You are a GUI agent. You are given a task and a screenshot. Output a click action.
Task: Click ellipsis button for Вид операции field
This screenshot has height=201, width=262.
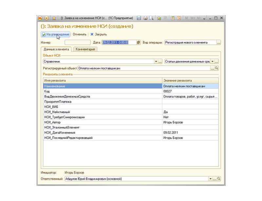[219, 42]
